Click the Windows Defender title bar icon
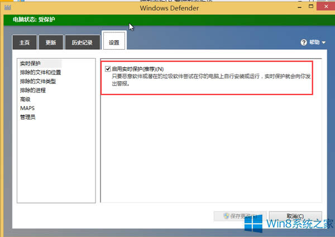The width and height of the screenshot is (335, 237). (8, 7)
